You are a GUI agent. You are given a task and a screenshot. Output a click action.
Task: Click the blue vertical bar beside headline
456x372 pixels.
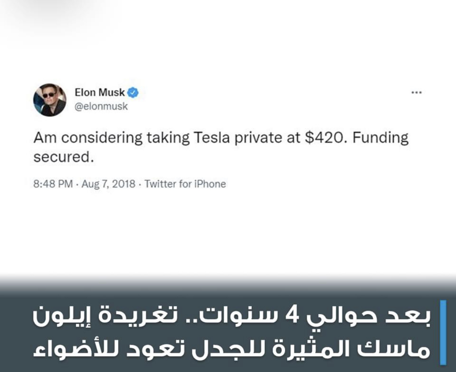[x=443, y=332]
